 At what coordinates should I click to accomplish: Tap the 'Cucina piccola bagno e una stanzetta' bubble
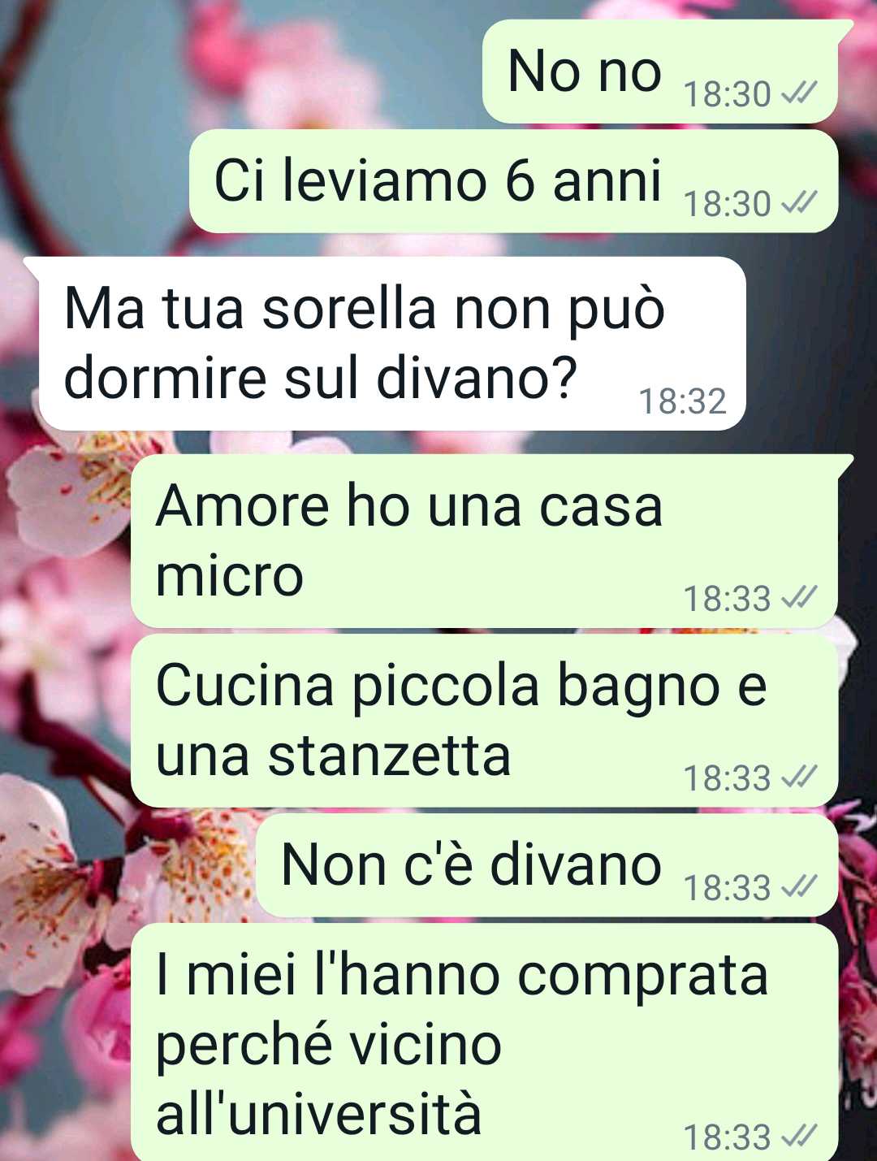[x=485, y=721]
